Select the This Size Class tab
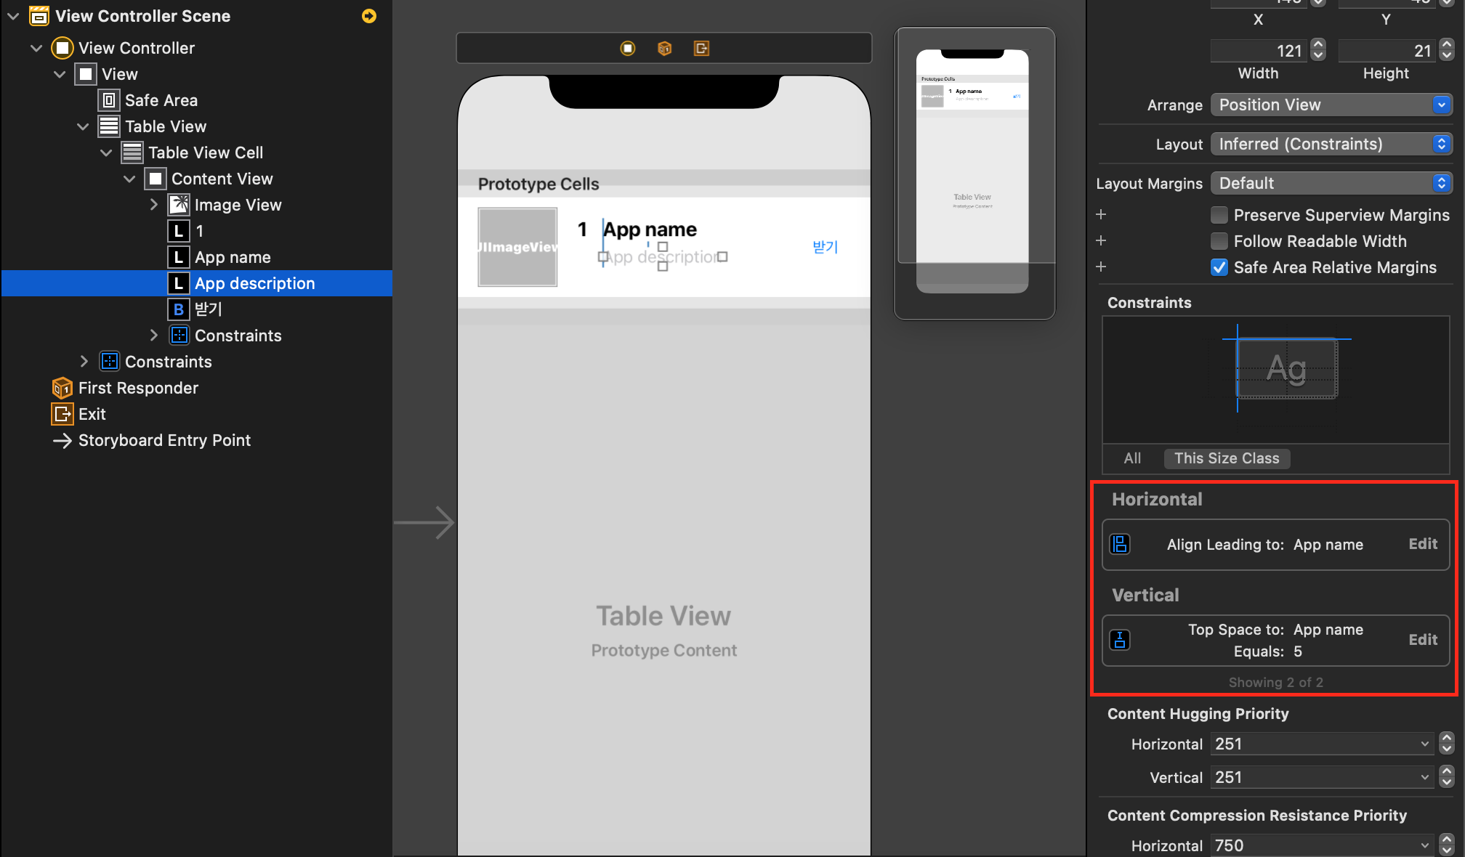 [x=1227, y=458]
